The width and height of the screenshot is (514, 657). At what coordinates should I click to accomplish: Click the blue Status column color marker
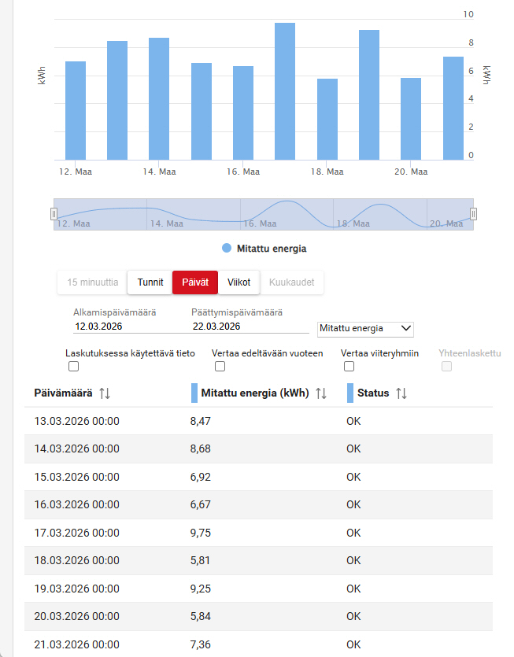(350, 393)
